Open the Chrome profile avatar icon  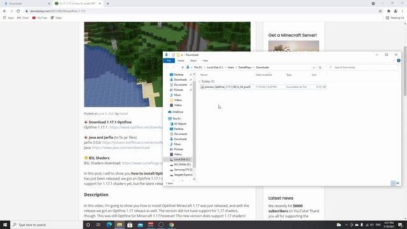(x=396, y=11)
